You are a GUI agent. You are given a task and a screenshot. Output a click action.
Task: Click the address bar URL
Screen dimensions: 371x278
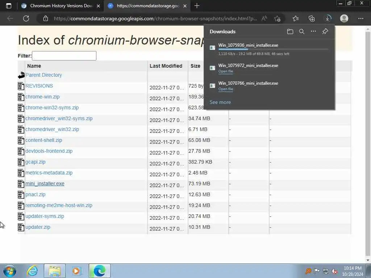155,18
